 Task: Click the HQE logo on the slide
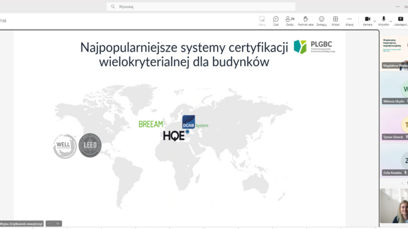pyautogui.click(x=176, y=135)
